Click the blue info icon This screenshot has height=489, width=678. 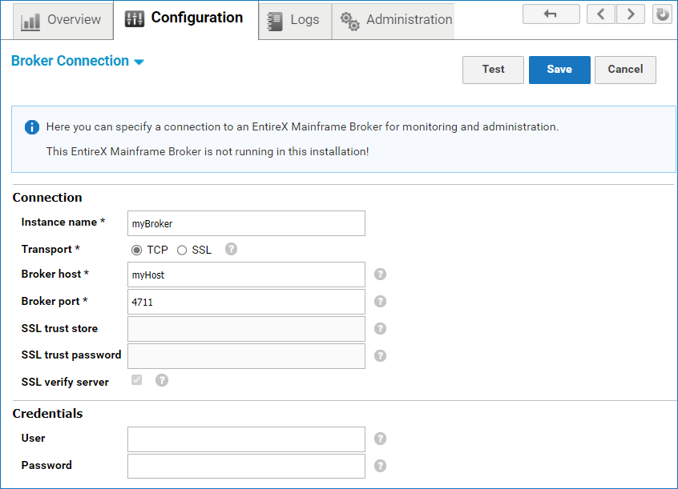coord(32,127)
